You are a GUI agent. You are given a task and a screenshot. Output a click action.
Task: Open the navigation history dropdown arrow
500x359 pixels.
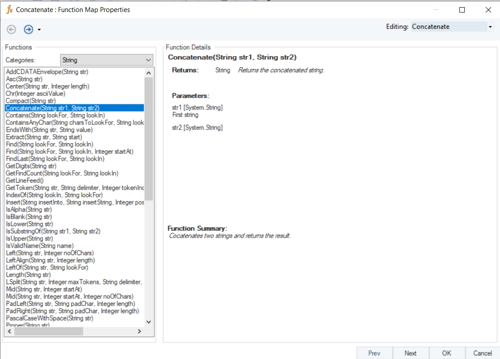click(x=39, y=30)
